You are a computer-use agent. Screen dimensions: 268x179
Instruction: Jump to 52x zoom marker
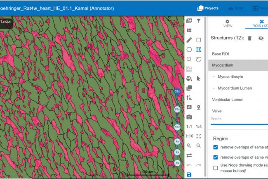(x=177, y=91)
